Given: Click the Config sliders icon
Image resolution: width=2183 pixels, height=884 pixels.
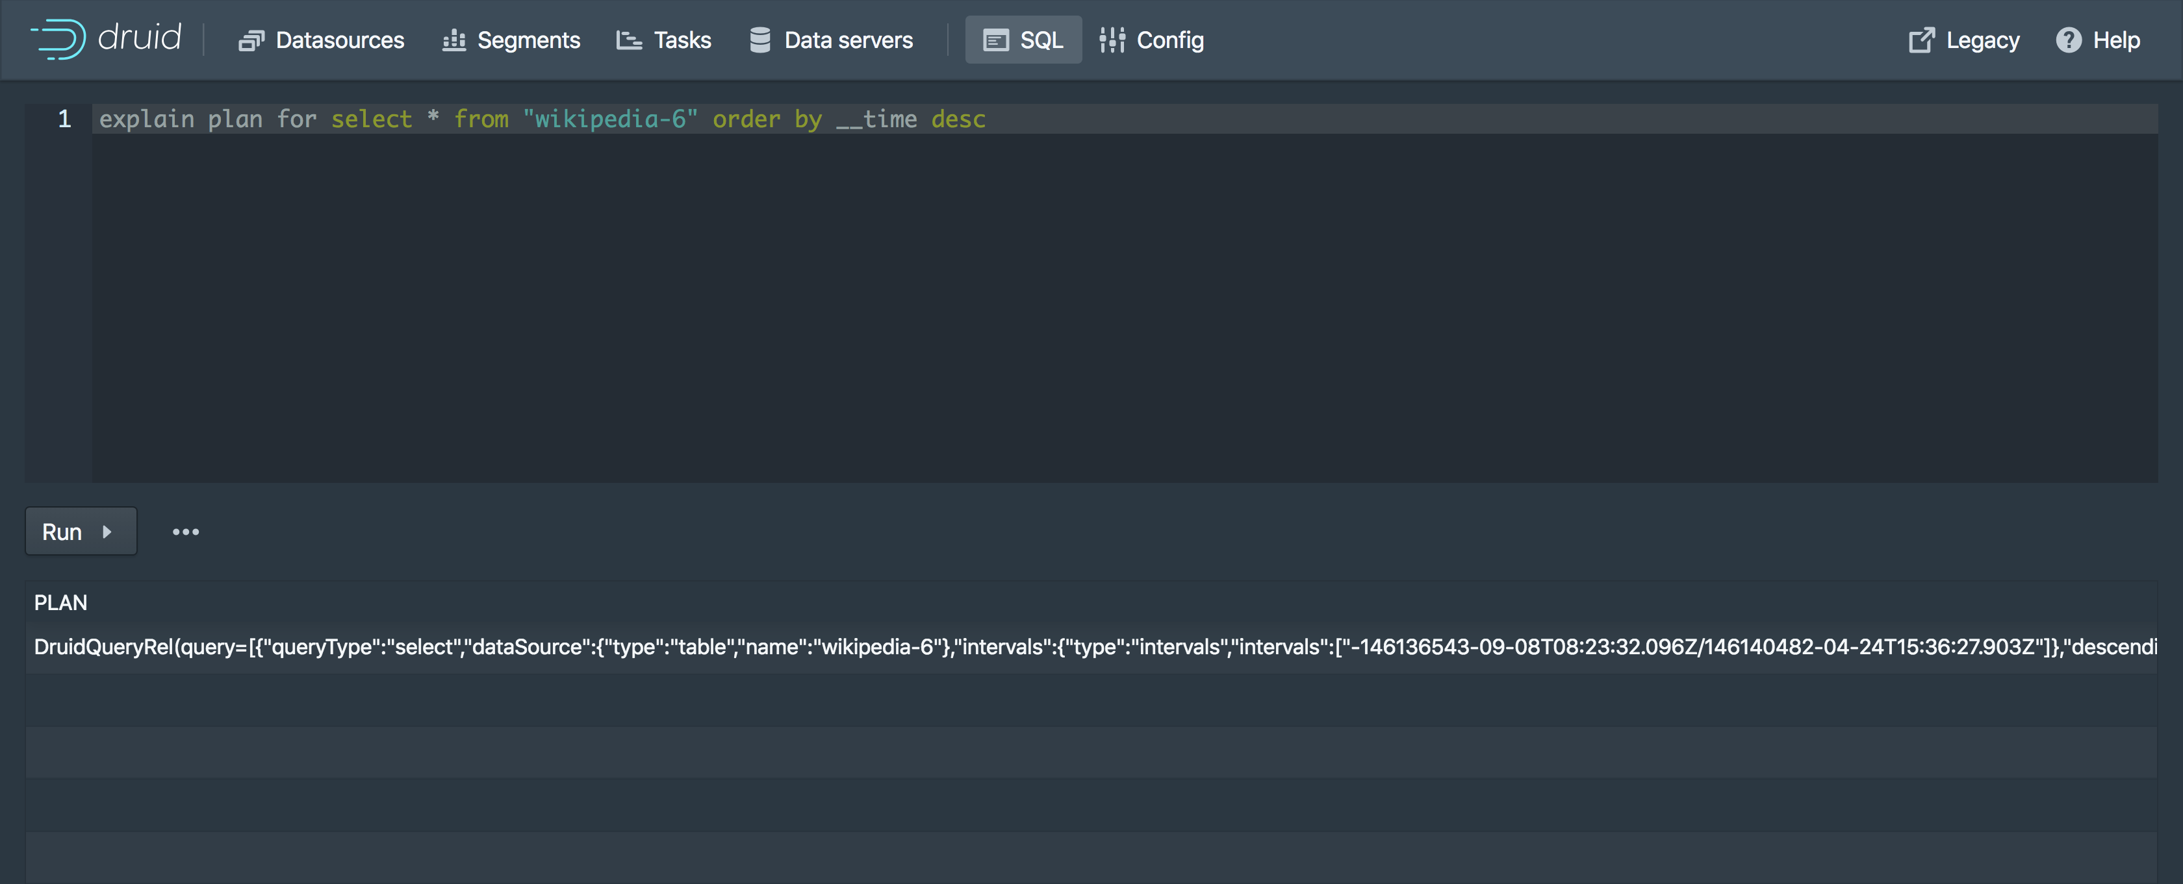Looking at the screenshot, I should [x=1111, y=39].
